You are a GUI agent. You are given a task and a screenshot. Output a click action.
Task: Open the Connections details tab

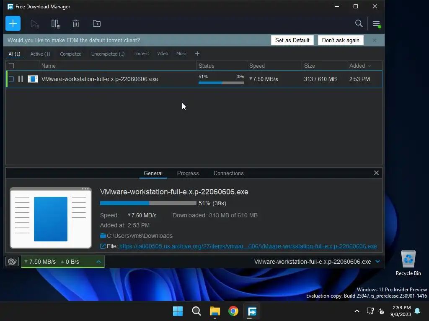[x=228, y=173]
